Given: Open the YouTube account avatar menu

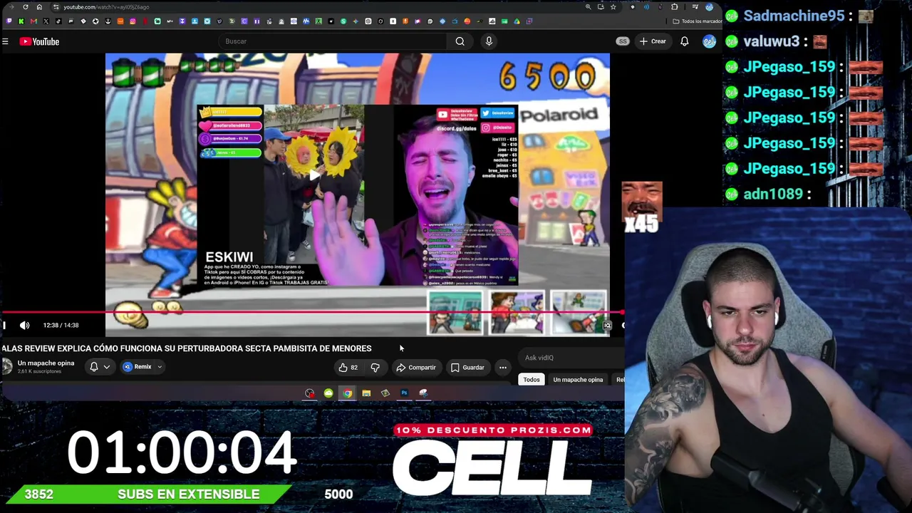Looking at the screenshot, I should [709, 41].
